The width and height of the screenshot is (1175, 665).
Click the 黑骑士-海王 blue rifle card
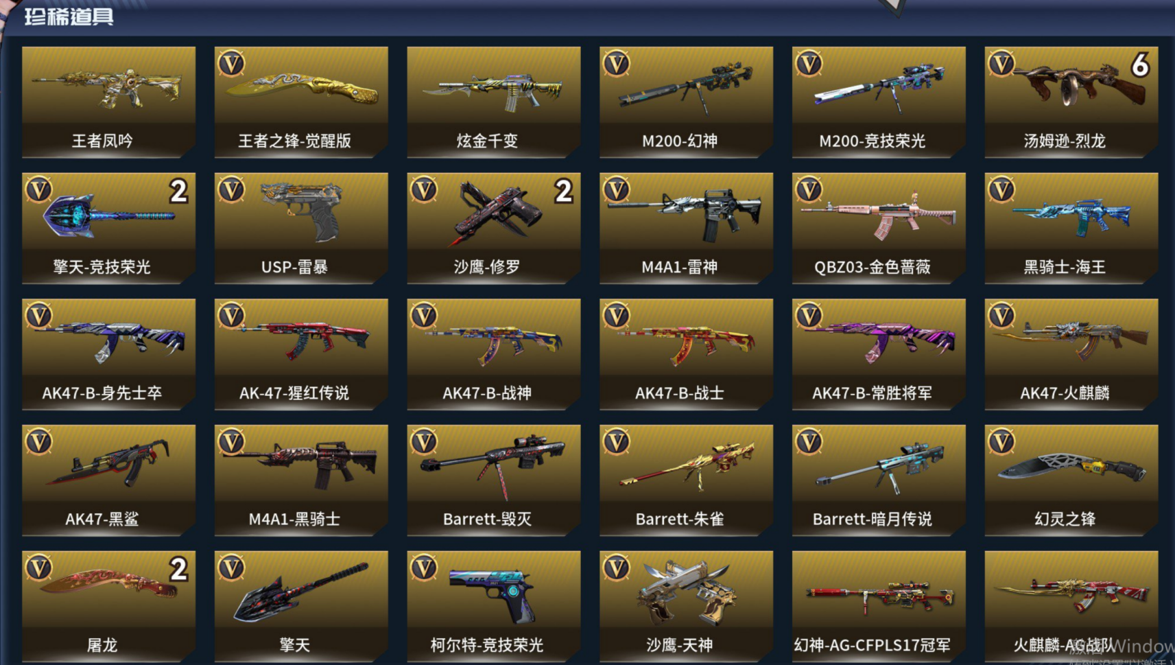point(1071,229)
